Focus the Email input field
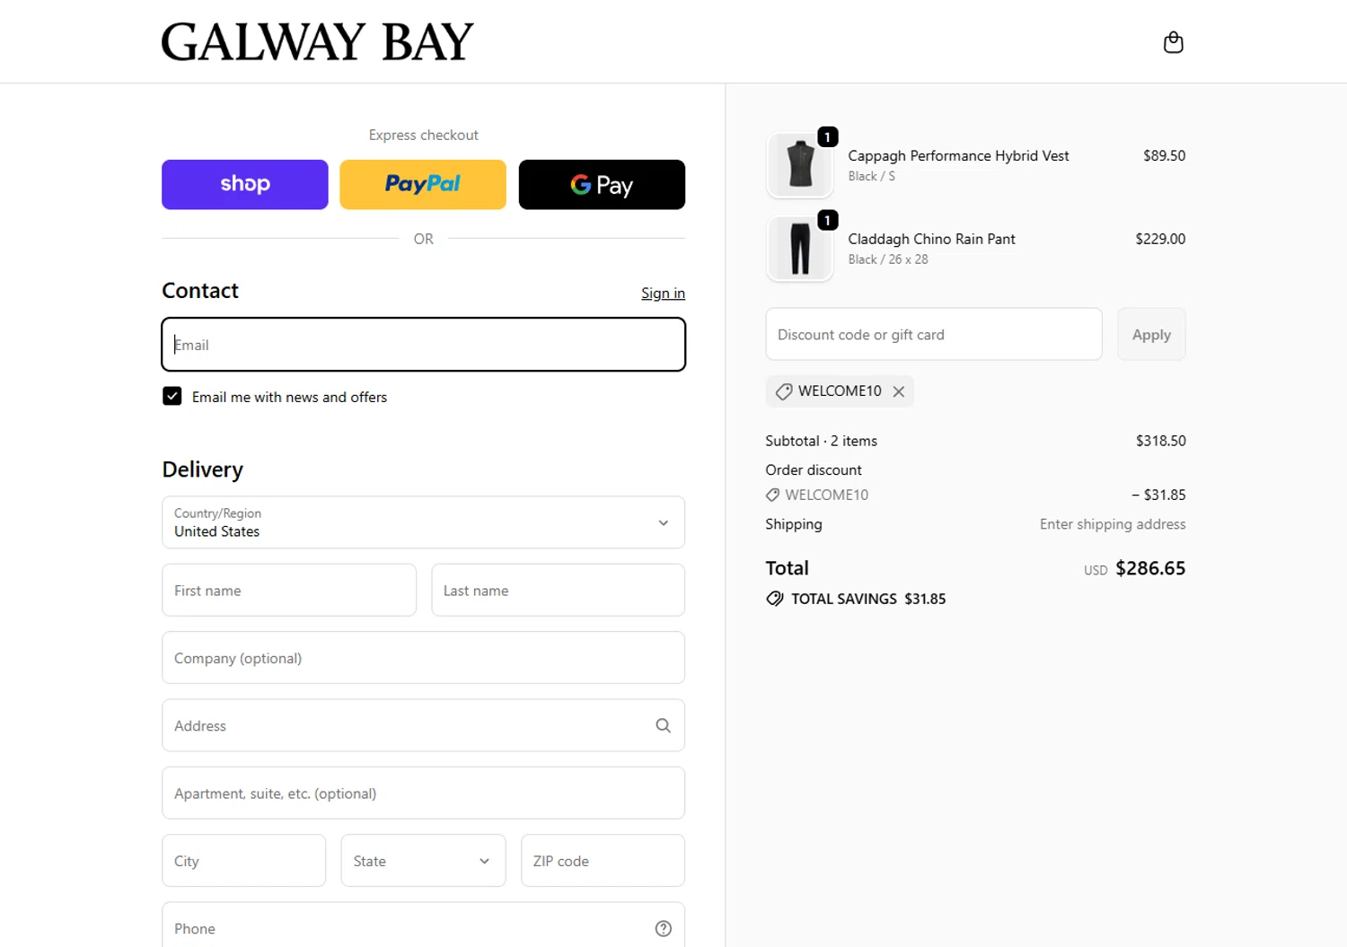The height and width of the screenshot is (947, 1347). (x=423, y=344)
